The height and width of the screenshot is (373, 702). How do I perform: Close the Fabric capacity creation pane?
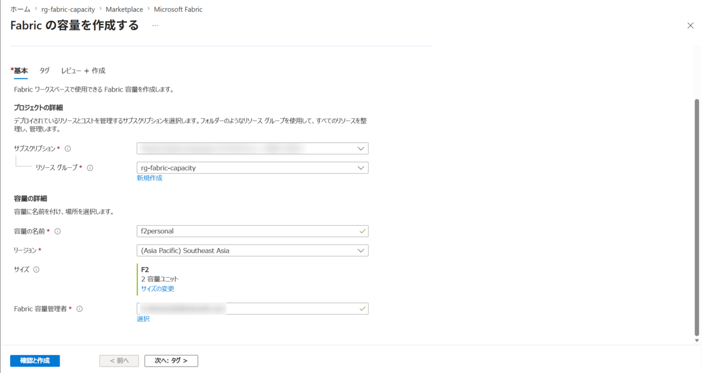690,25
